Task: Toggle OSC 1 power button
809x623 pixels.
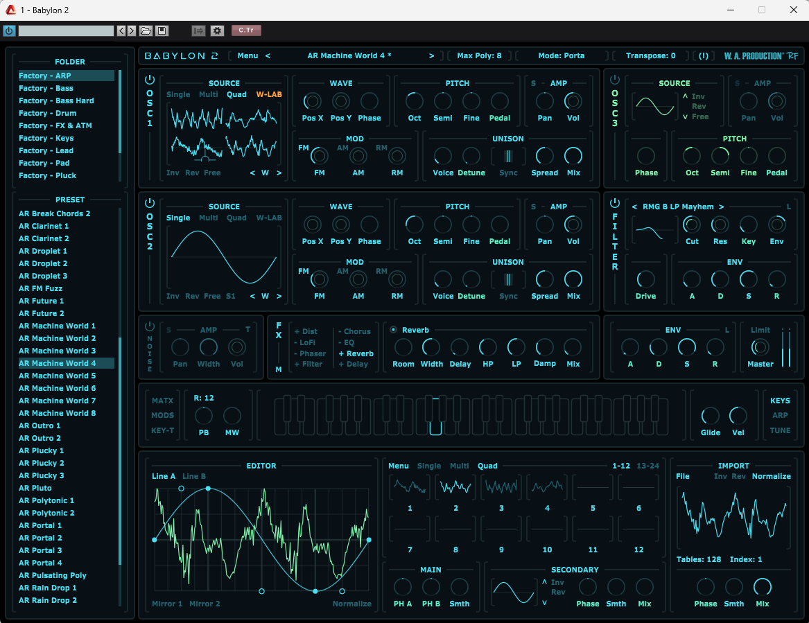Action: coord(150,80)
